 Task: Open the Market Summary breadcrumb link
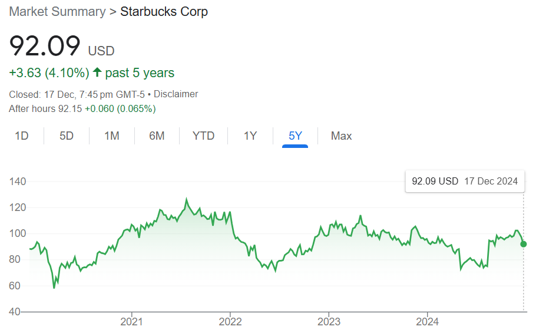[x=57, y=11]
